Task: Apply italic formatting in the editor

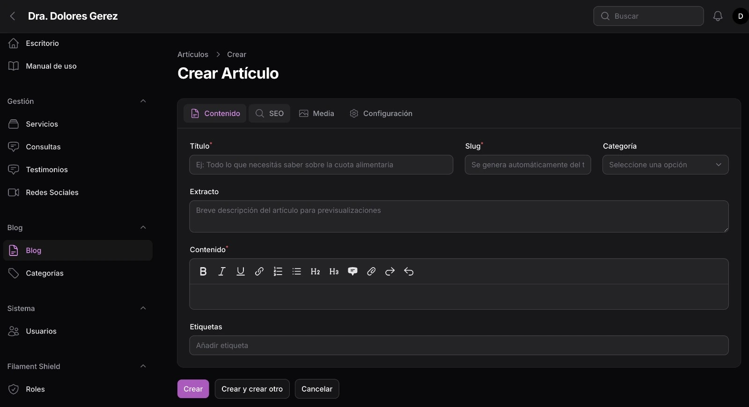Action: [222, 271]
